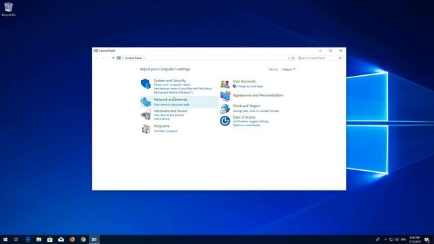This screenshot has width=434, height=244.
Task: Open Clock and Region category
Action: pyautogui.click(x=247, y=106)
